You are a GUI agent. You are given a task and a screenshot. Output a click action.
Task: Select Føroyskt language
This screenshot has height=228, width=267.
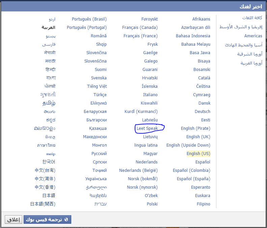tap(150, 19)
